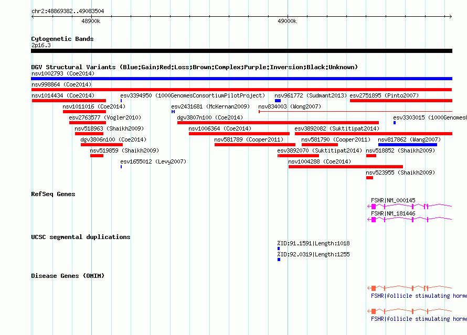Click esv2763577 (Vogler2010) label

[x=105, y=117]
